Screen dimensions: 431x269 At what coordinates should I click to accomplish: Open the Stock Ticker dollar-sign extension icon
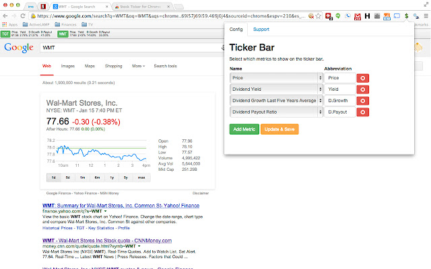[x=406, y=16]
